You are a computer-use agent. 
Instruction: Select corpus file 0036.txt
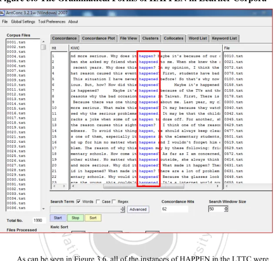(x=16, y=208)
